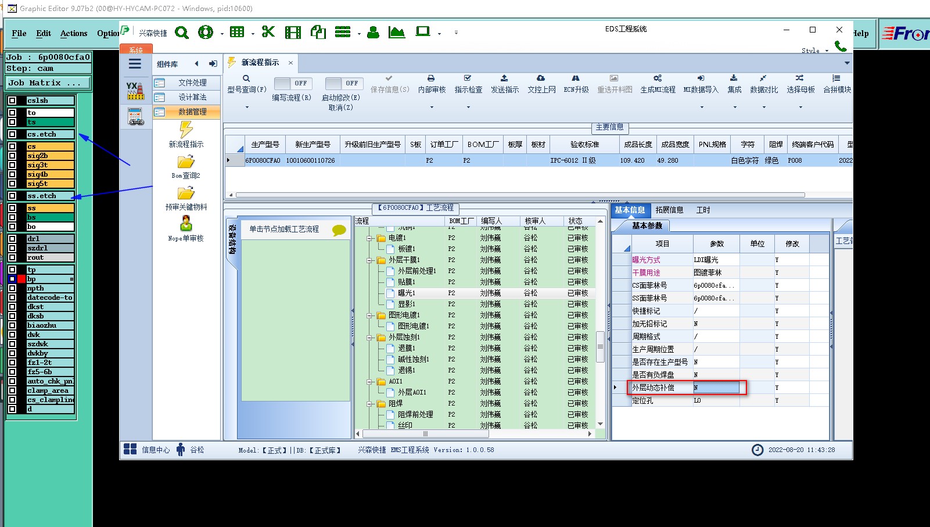Open 型号查询(F) model query
The image size is (930, 527).
246,84
